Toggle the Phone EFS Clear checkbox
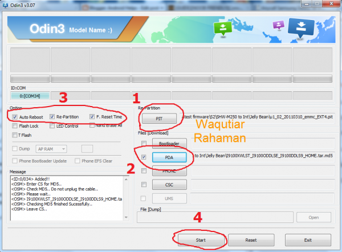This screenshot has height=252, width=342. [x=77, y=161]
